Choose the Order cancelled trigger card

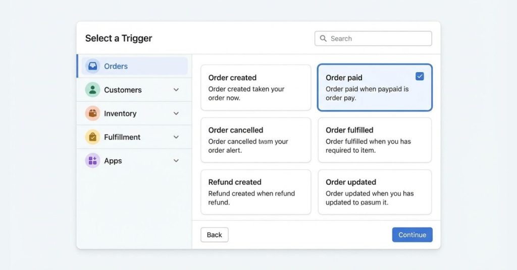coord(255,140)
